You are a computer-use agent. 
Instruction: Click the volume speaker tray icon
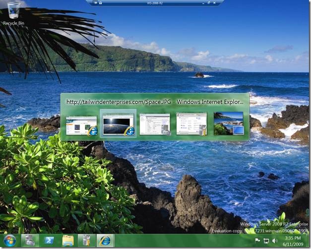(x=274, y=241)
